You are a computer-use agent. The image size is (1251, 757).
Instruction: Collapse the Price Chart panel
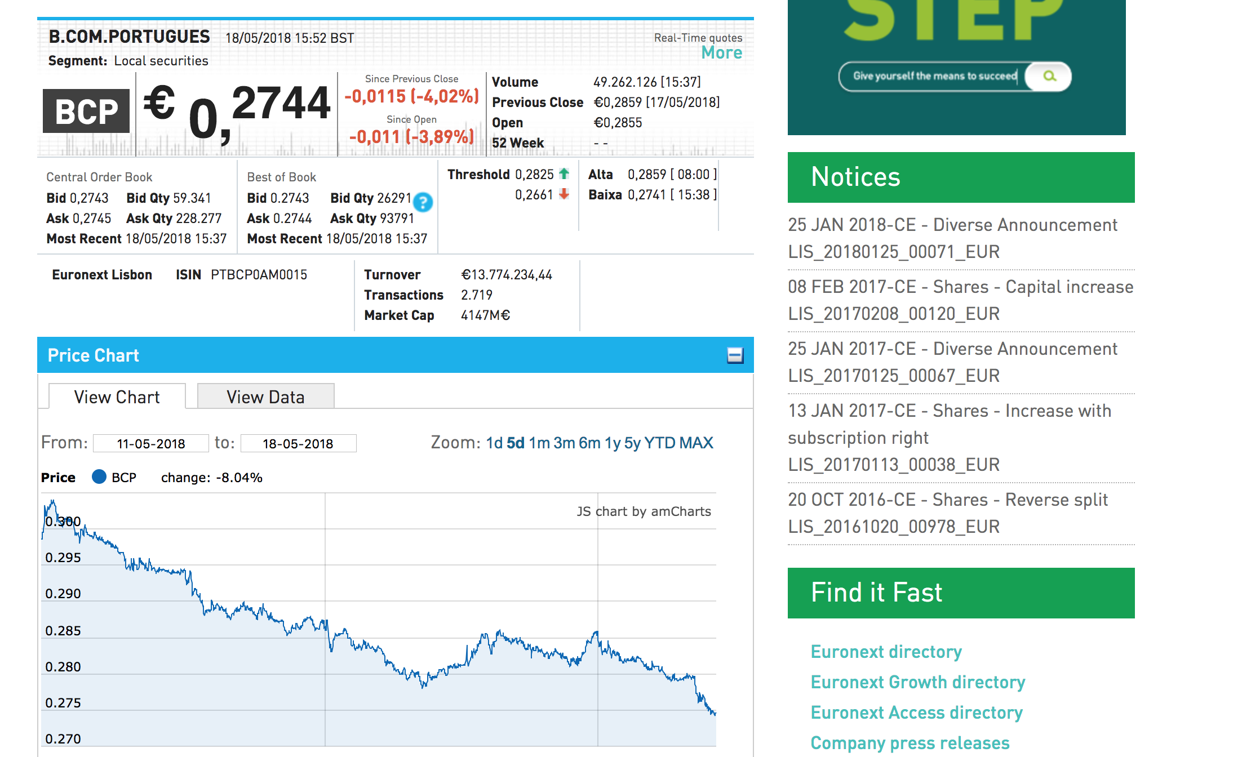pyautogui.click(x=735, y=355)
